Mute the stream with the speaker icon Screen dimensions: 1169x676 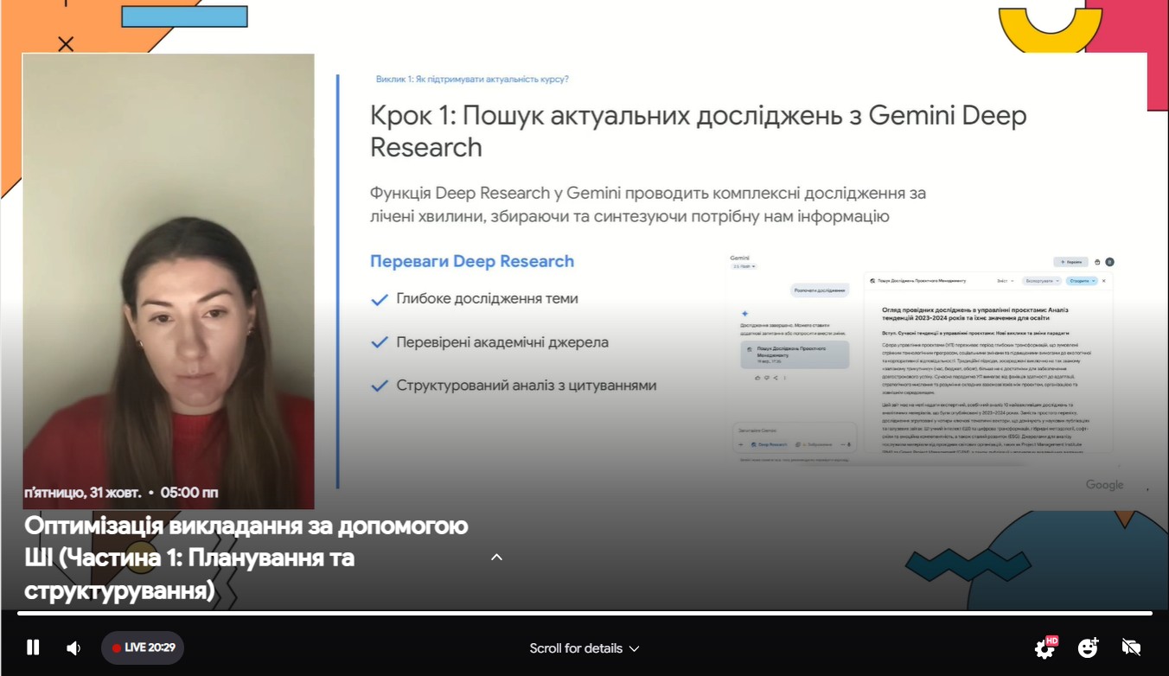[73, 647]
